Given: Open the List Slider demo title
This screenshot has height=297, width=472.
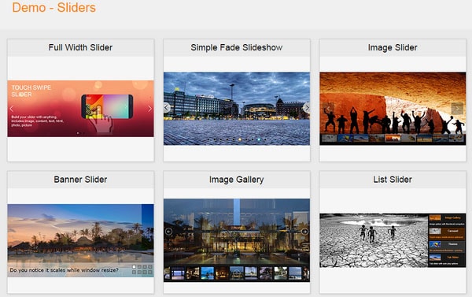Looking at the screenshot, I should pos(393,180).
